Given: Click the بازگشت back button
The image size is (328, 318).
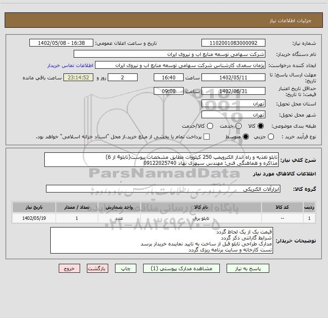Looking at the screenshot, I should coord(98,268).
